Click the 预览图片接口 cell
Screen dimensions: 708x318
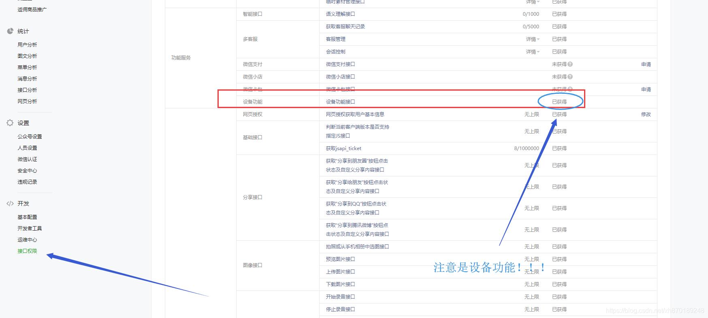[341, 259]
